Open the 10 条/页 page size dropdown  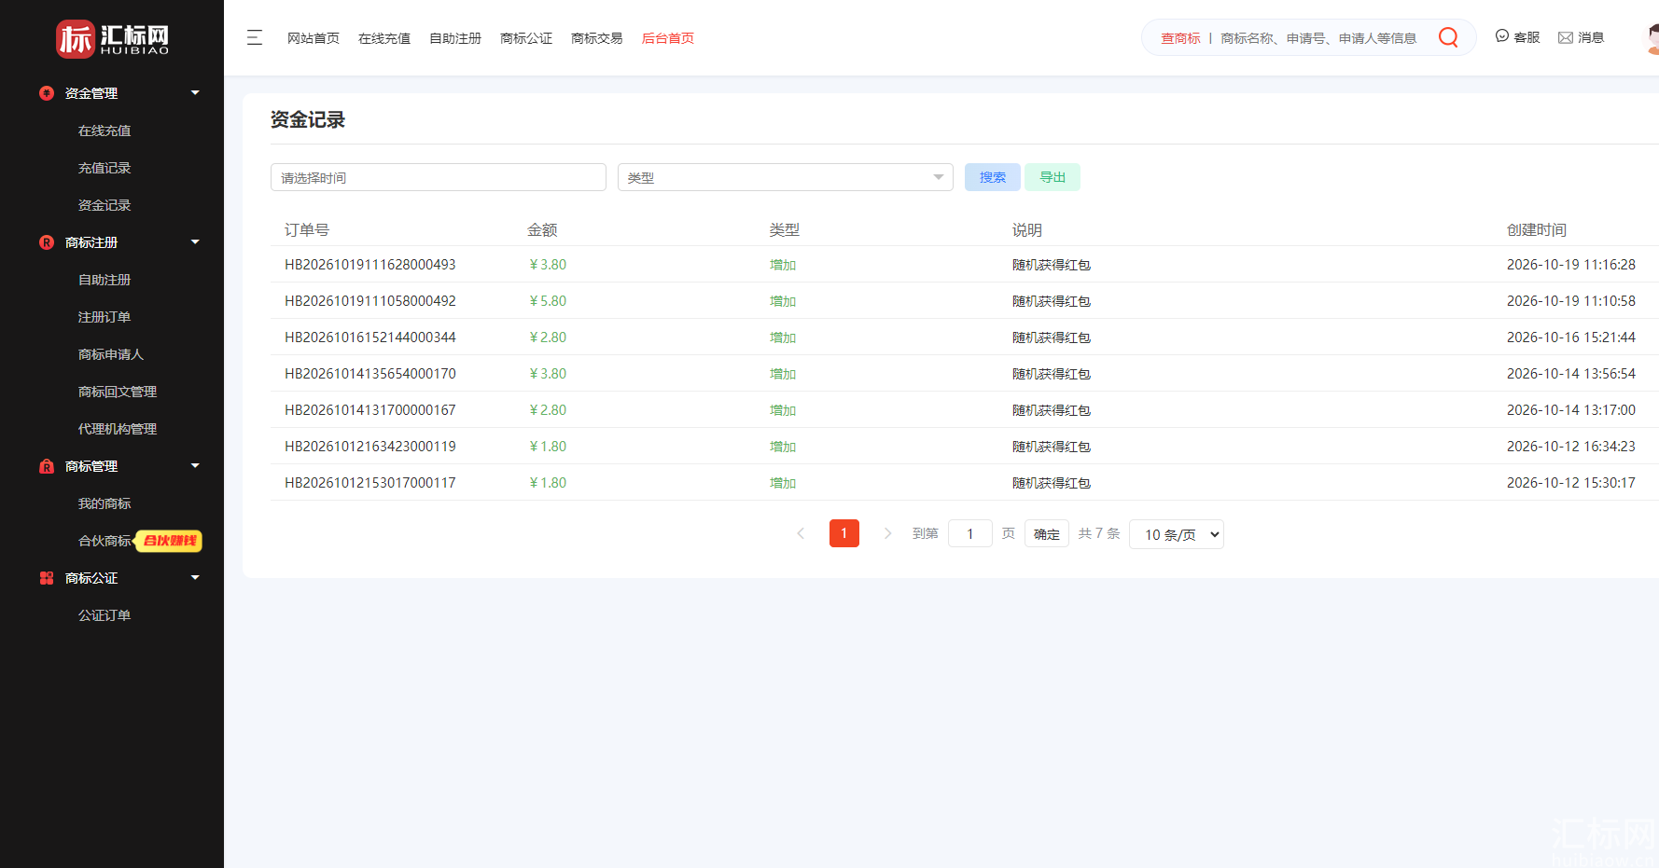click(1177, 534)
